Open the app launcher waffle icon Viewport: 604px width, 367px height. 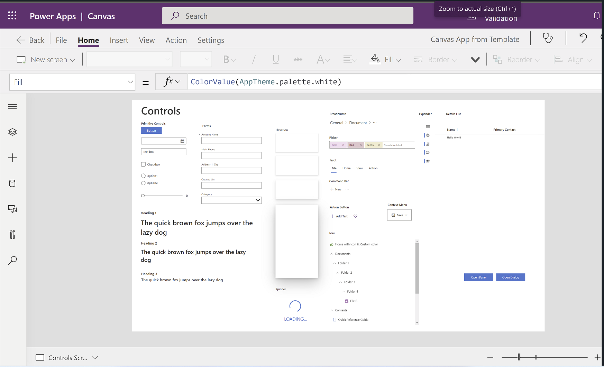(x=12, y=16)
